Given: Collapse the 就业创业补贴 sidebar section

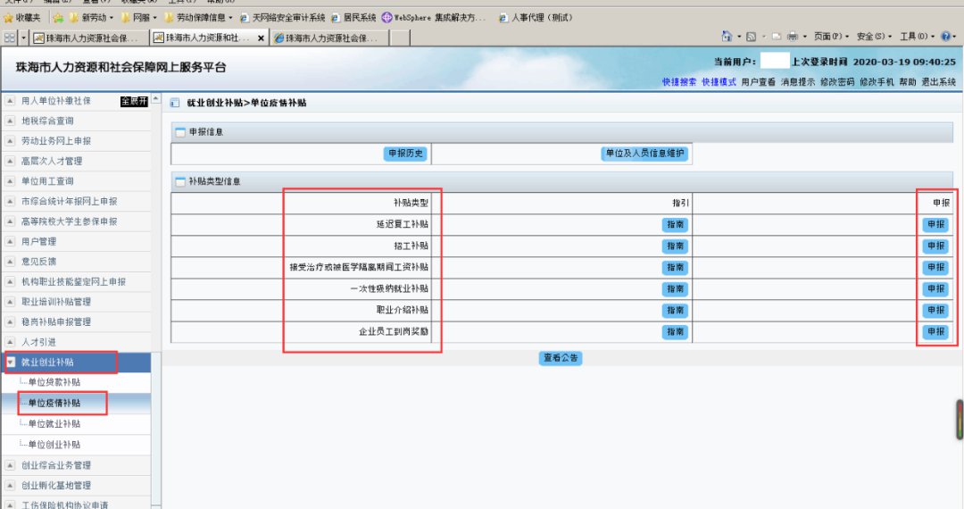Looking at the screenshot, I should pos(11,362).
